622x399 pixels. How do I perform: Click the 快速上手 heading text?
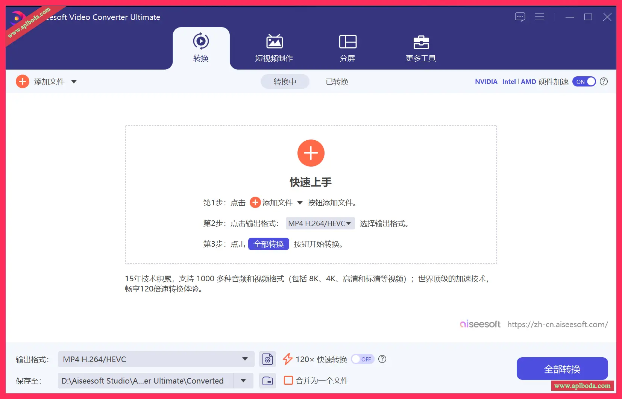[x=311, y=182]
